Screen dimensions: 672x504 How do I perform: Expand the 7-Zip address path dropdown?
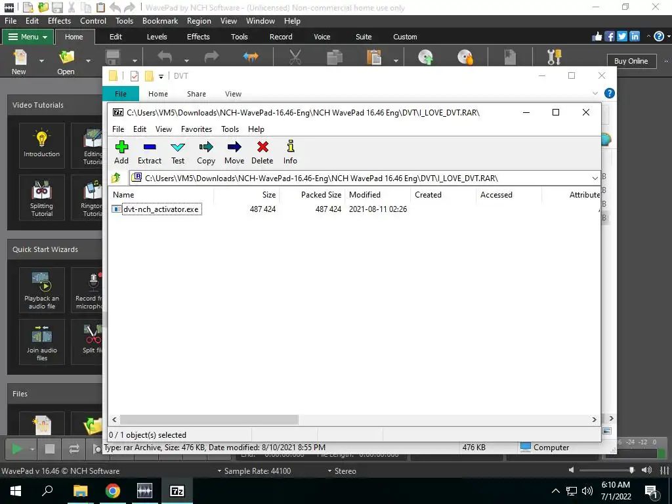point(595,178)
